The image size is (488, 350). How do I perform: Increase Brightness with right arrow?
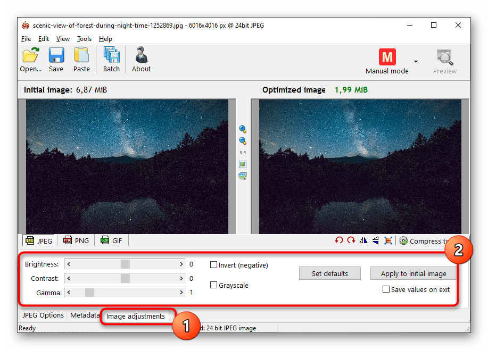[x=181, y=264]
